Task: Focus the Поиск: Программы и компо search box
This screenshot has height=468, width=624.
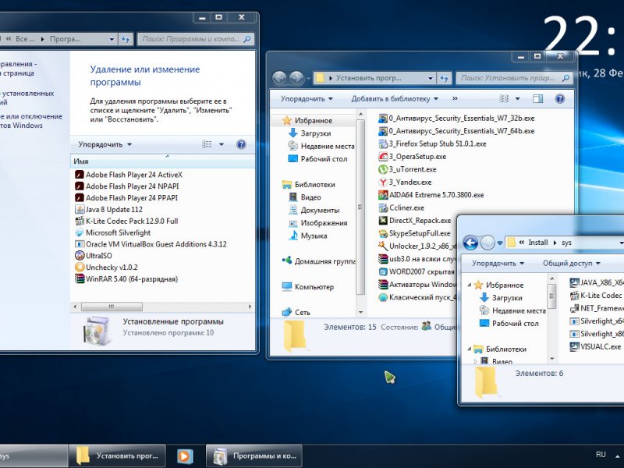Action: [194, 39]
